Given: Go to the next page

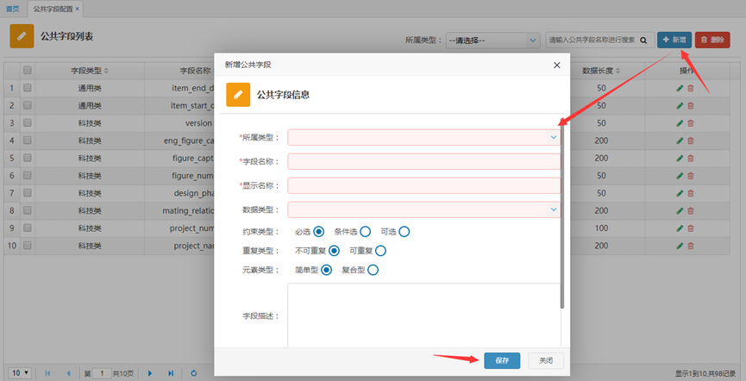Looking at the screenshot, I should point(150,373).
